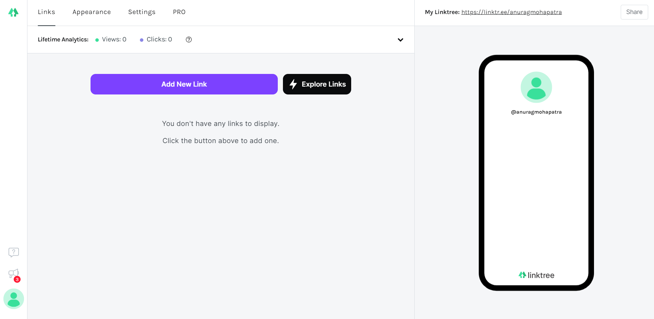Open the help question bubble icon
Screen dimensions: 654x319
(14, 253)
